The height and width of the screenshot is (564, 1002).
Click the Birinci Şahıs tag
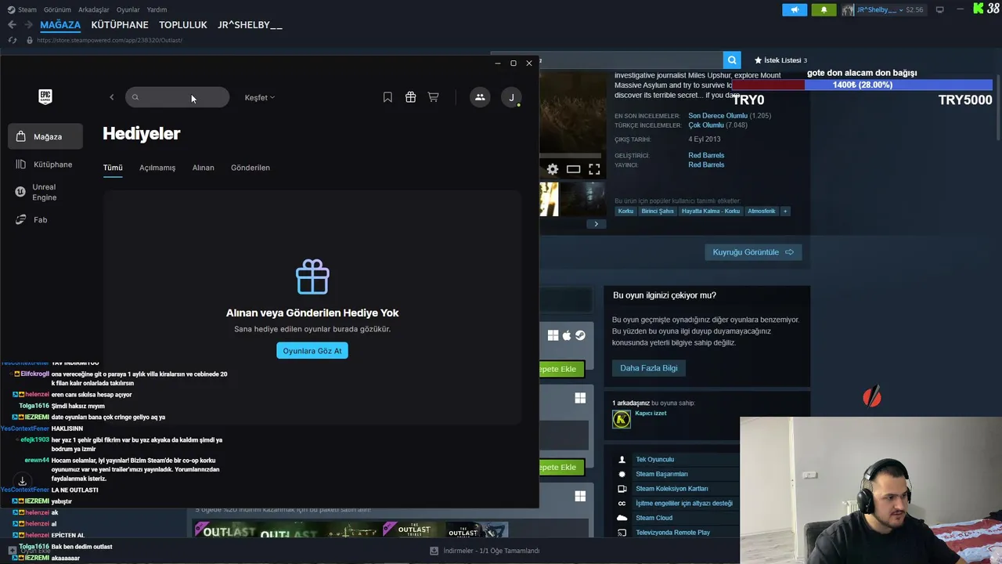[x=658, y=211]
